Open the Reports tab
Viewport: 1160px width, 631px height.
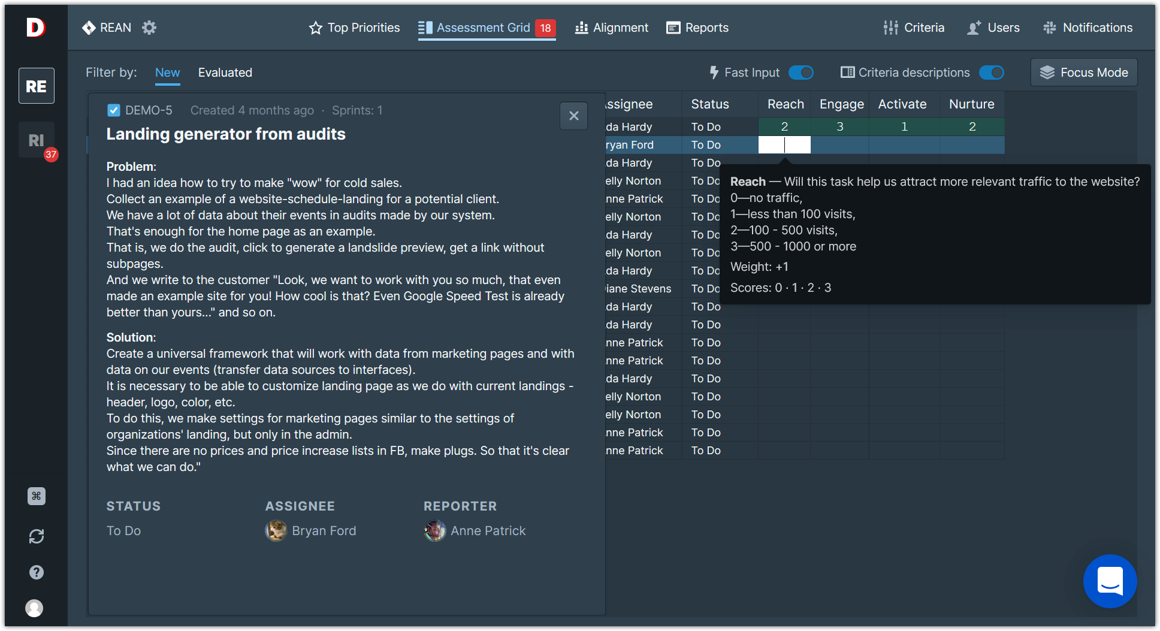(697, 28)
